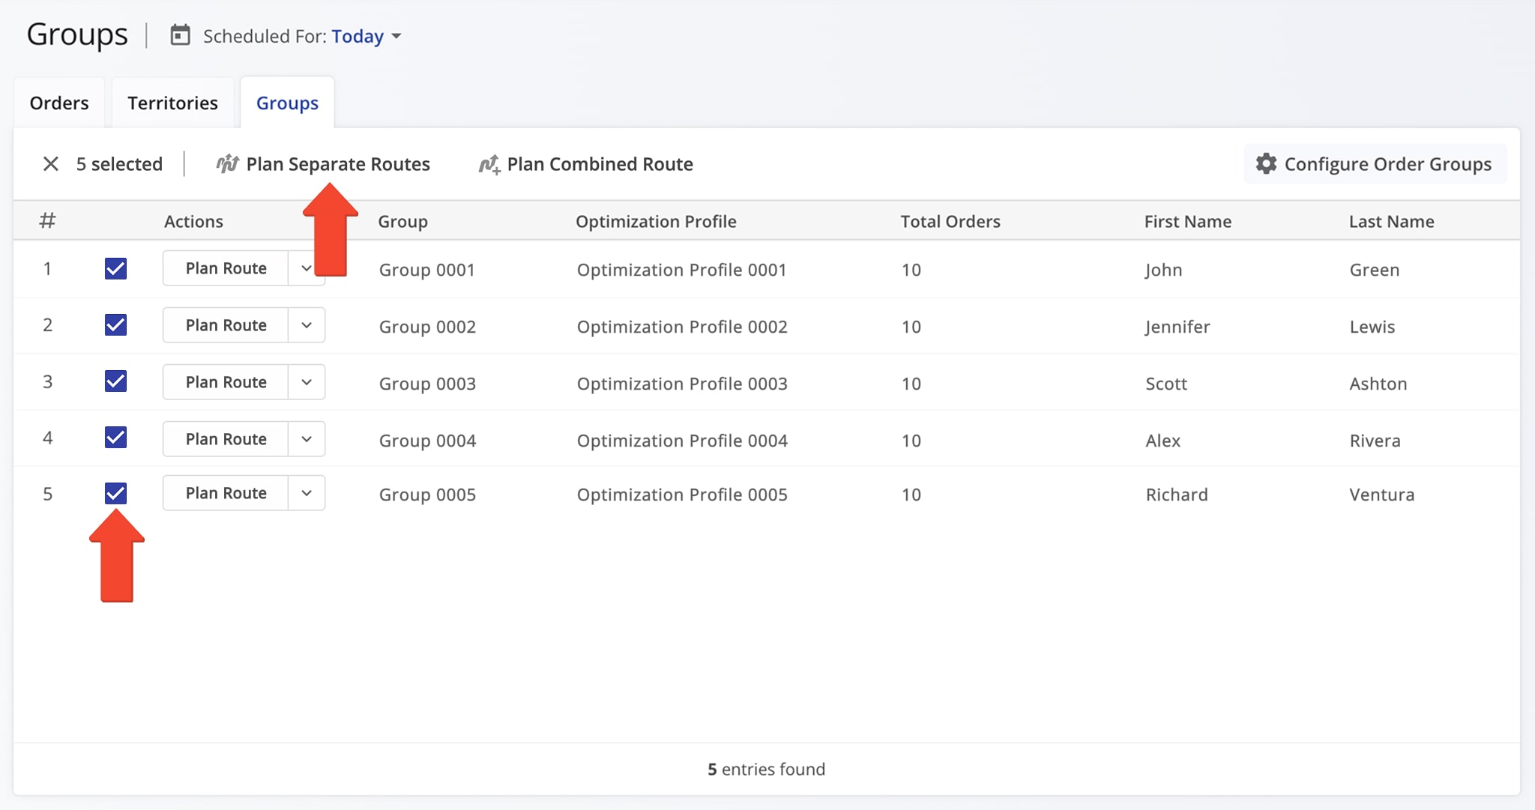Uncheck the checkbox for Group 0001
The height and width of the screenshot is (810, 1535).
click(x=115, y=268)
